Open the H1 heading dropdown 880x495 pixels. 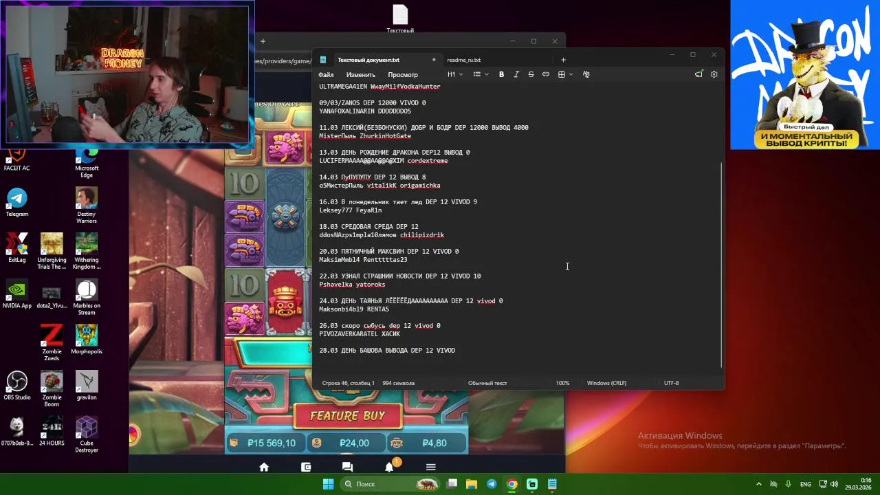455,74
